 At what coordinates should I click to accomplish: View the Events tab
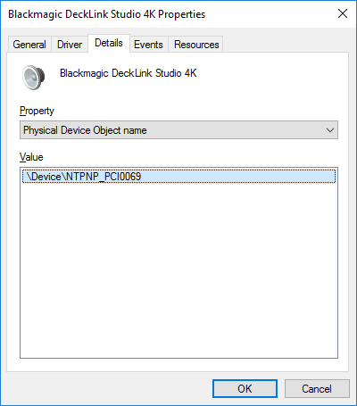[x=148, y=45]
